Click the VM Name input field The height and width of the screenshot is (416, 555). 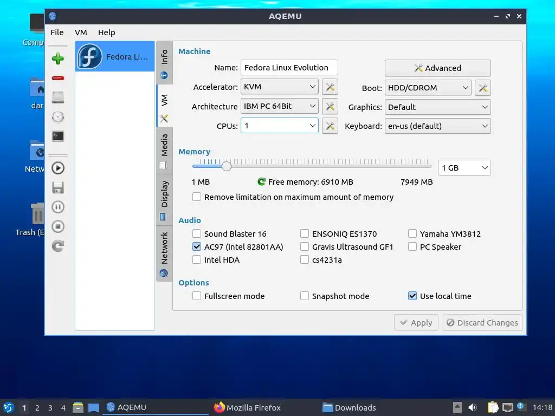[x=289, y=68]
